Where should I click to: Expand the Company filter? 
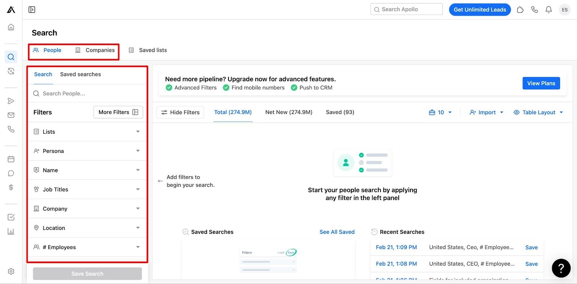click(x=87, y=209)
